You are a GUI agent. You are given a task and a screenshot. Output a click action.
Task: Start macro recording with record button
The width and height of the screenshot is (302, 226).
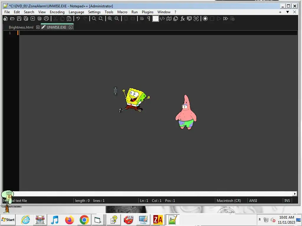click(x=205, y=19)
